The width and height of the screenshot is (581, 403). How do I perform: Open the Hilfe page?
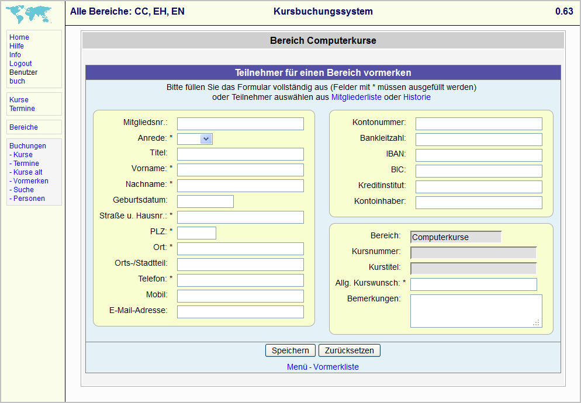[x=17, y=46]
